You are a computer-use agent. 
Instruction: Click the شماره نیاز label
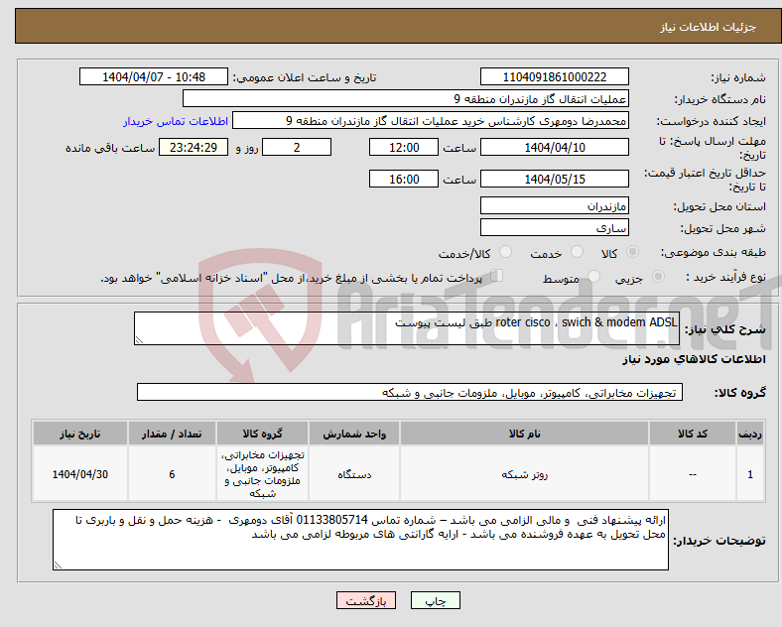pos(737,77)
